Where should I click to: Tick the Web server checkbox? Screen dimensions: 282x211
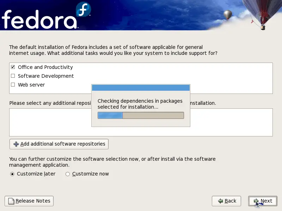13,85
